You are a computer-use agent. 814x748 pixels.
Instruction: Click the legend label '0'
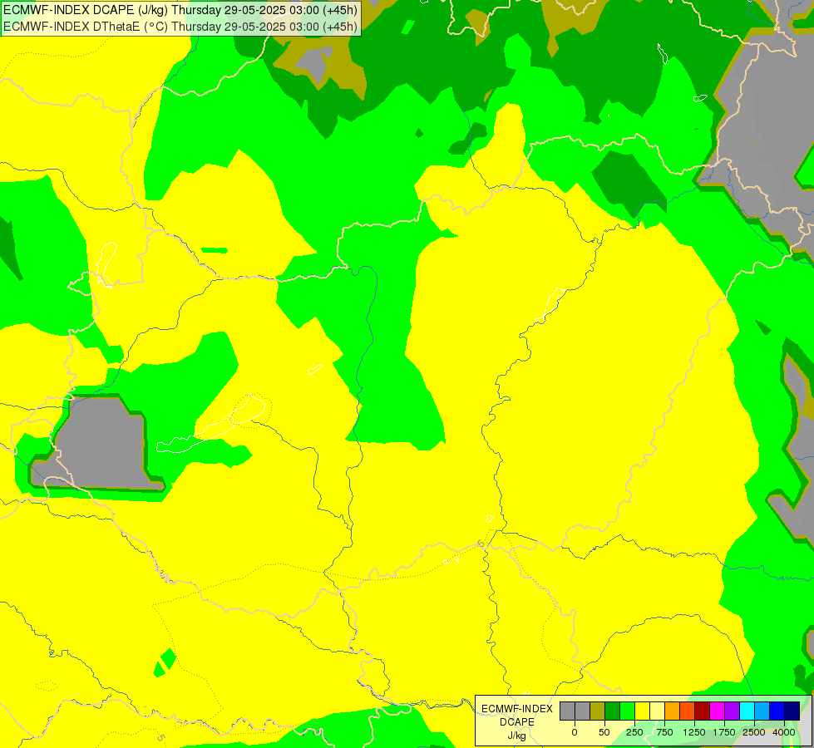click(575, 732)
